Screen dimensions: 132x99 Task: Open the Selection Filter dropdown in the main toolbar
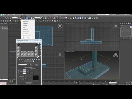coord(15,18)
